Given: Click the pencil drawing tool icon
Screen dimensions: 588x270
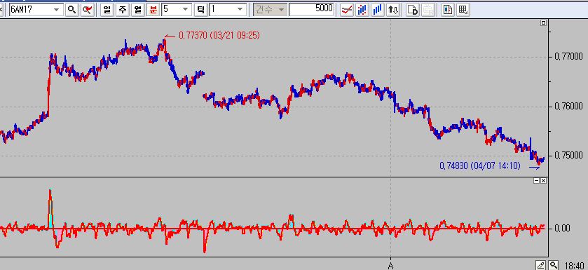Looking at the screenshot, I should pos(541,265).
